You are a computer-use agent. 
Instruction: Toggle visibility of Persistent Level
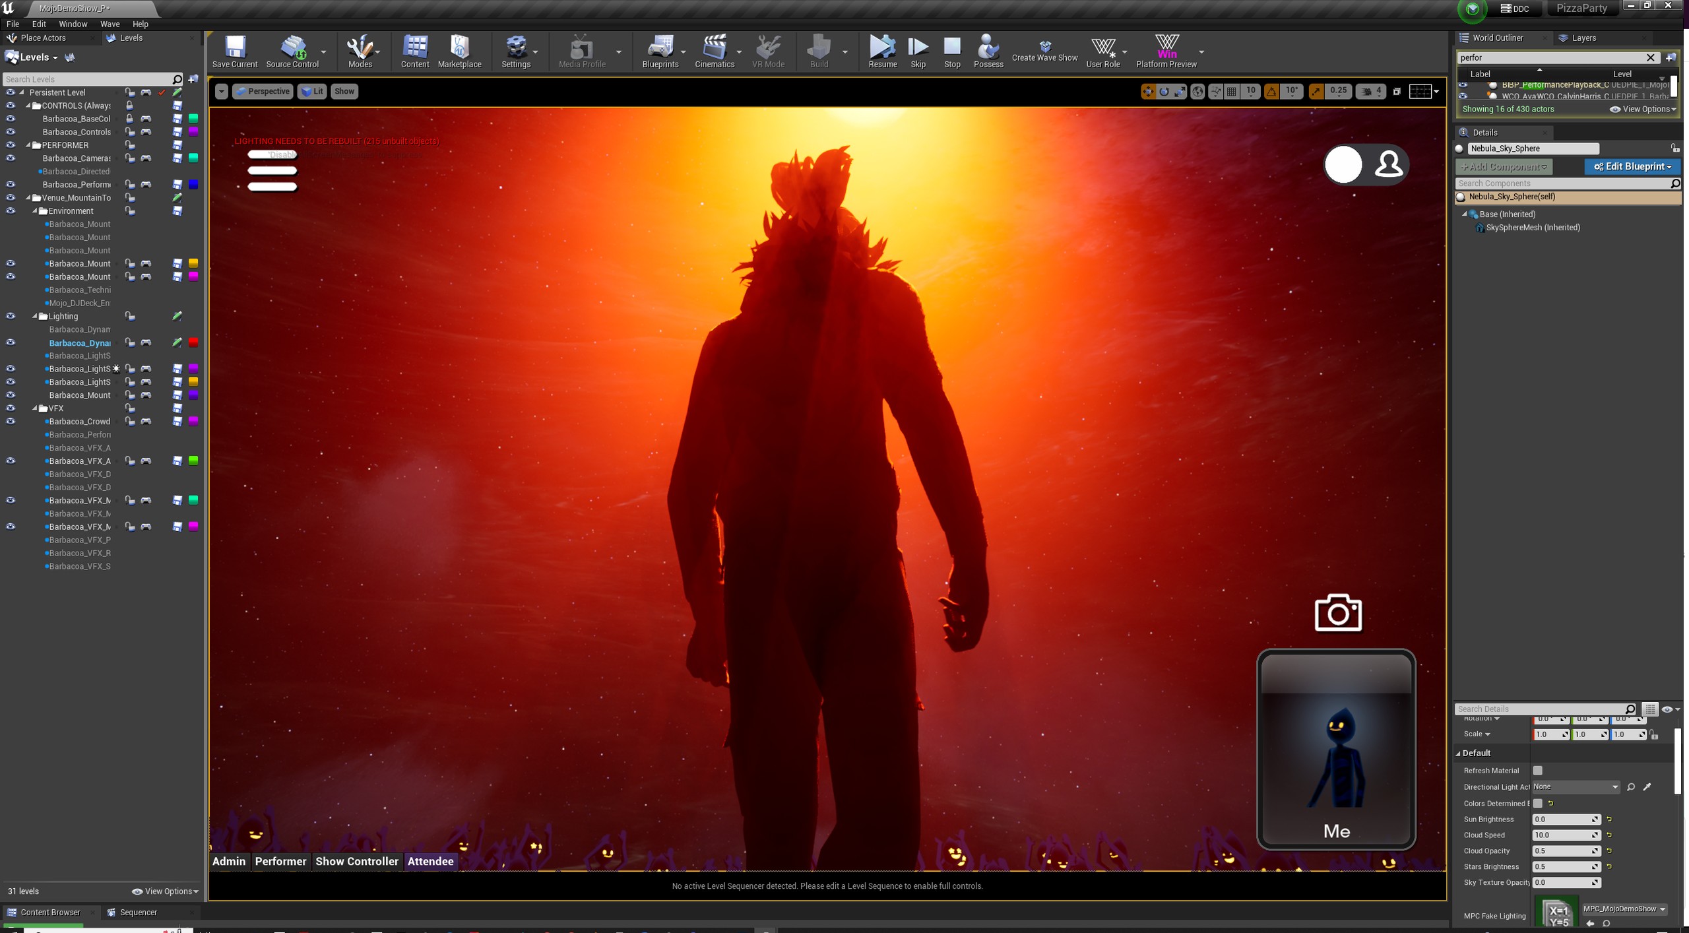click(10, 92)
